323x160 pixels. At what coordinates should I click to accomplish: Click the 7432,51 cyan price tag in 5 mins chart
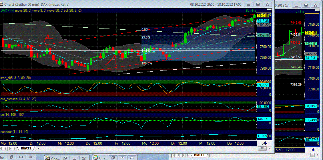312,44
